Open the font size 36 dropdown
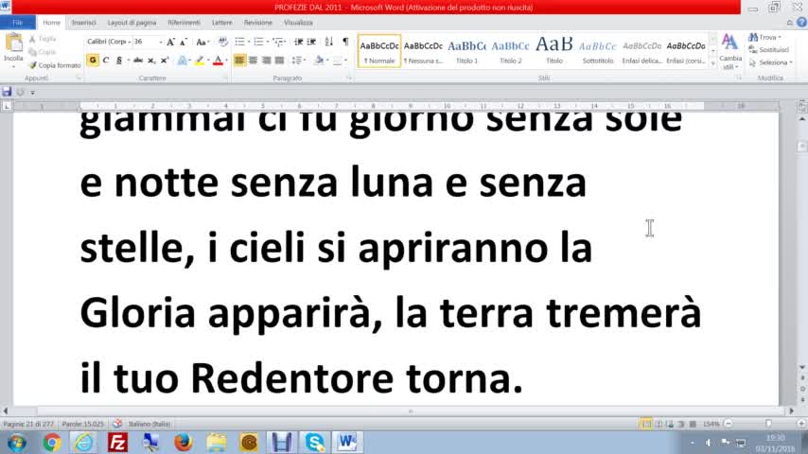 160,42
